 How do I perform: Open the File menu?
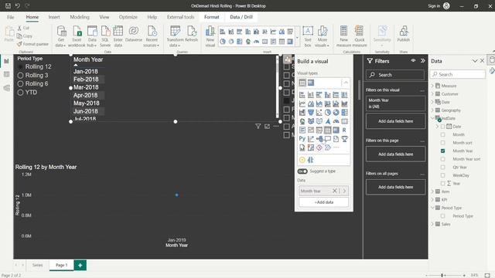click(x=10, y=17)
